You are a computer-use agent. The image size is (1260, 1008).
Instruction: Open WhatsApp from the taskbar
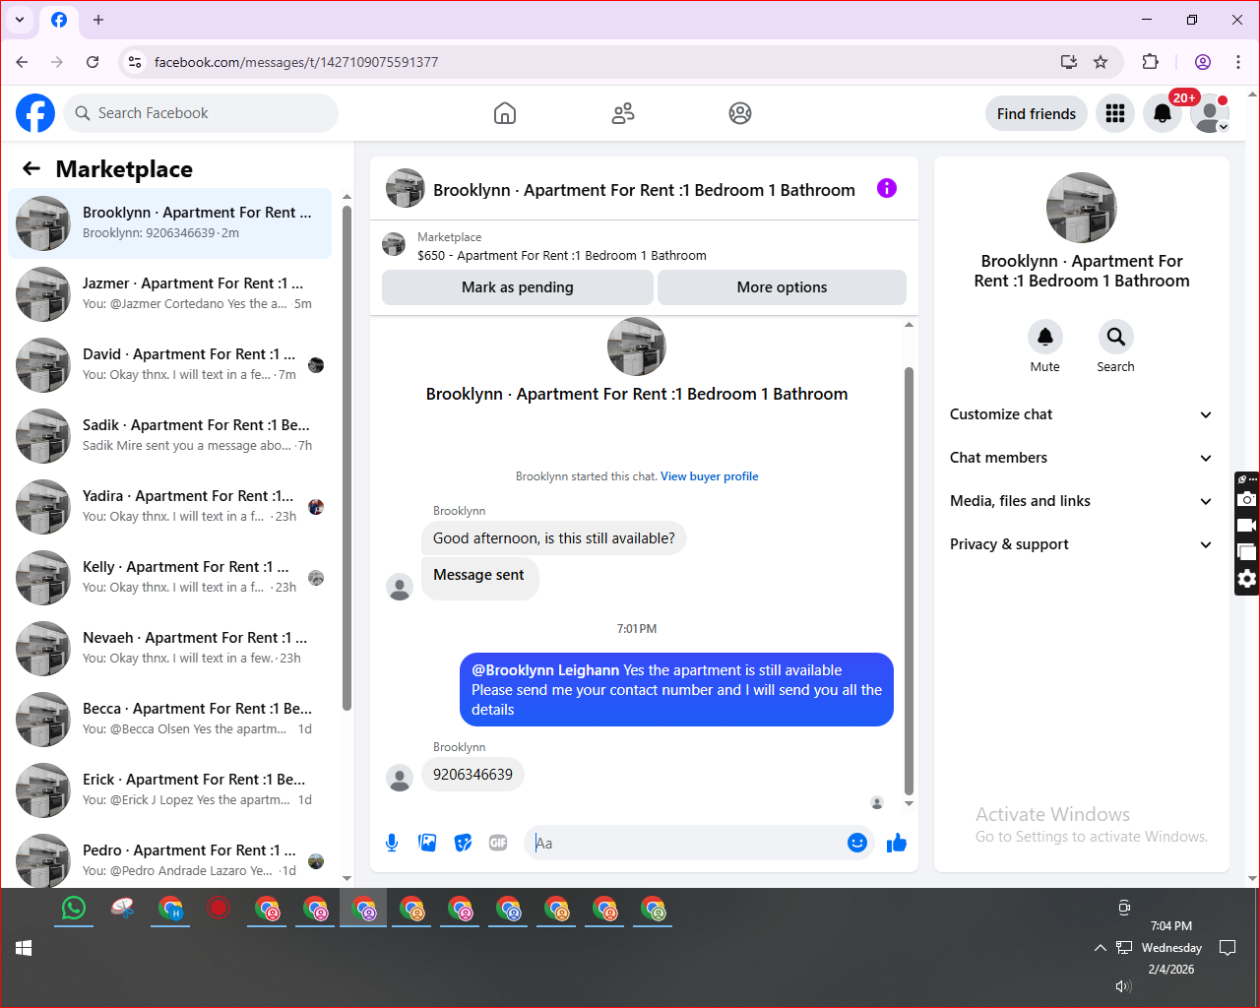pos(74,908)
